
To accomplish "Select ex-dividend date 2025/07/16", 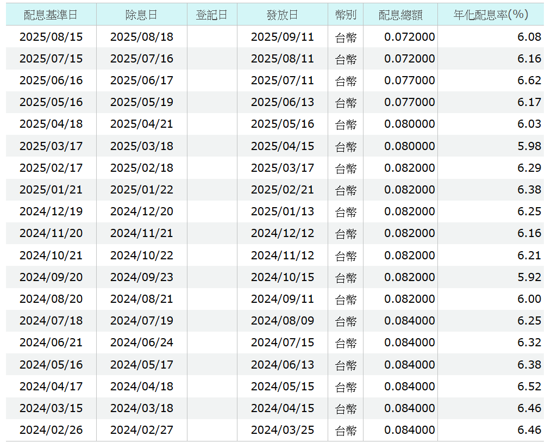I will pyautogui.click(x=142, y=59).
